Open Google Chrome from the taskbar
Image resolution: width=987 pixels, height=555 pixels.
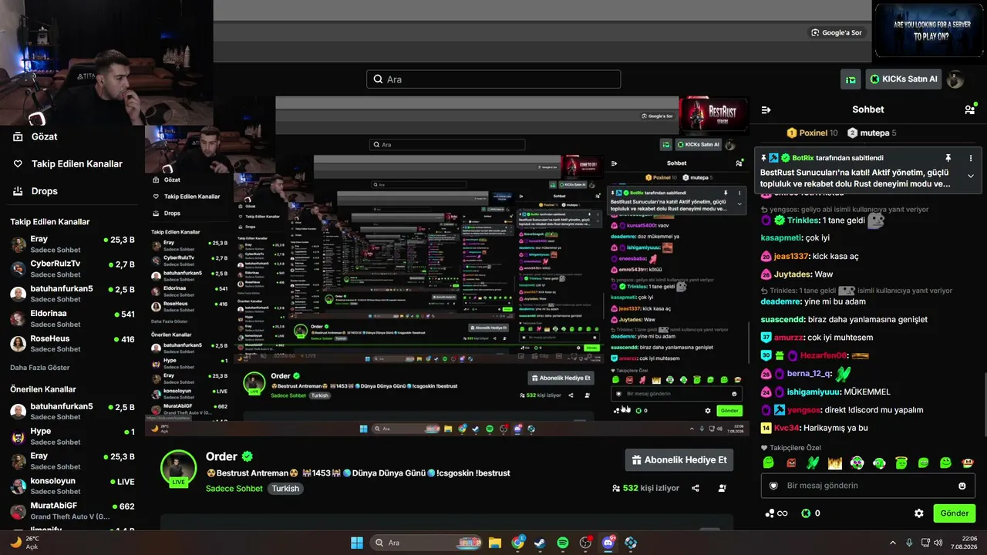517,543
